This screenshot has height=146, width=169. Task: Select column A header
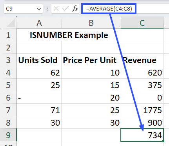[x=39, y=23]
